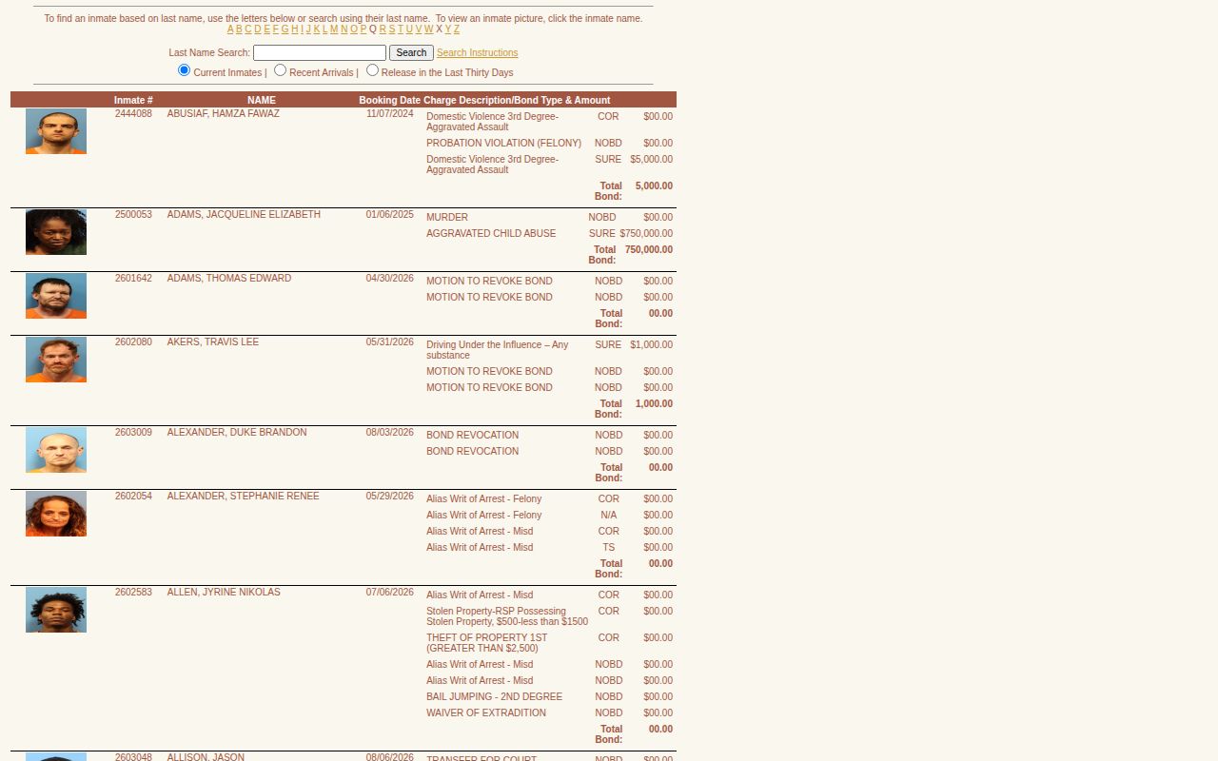Open mugshot photo of Stephanie Renee Alexander

tap(56, 514)
